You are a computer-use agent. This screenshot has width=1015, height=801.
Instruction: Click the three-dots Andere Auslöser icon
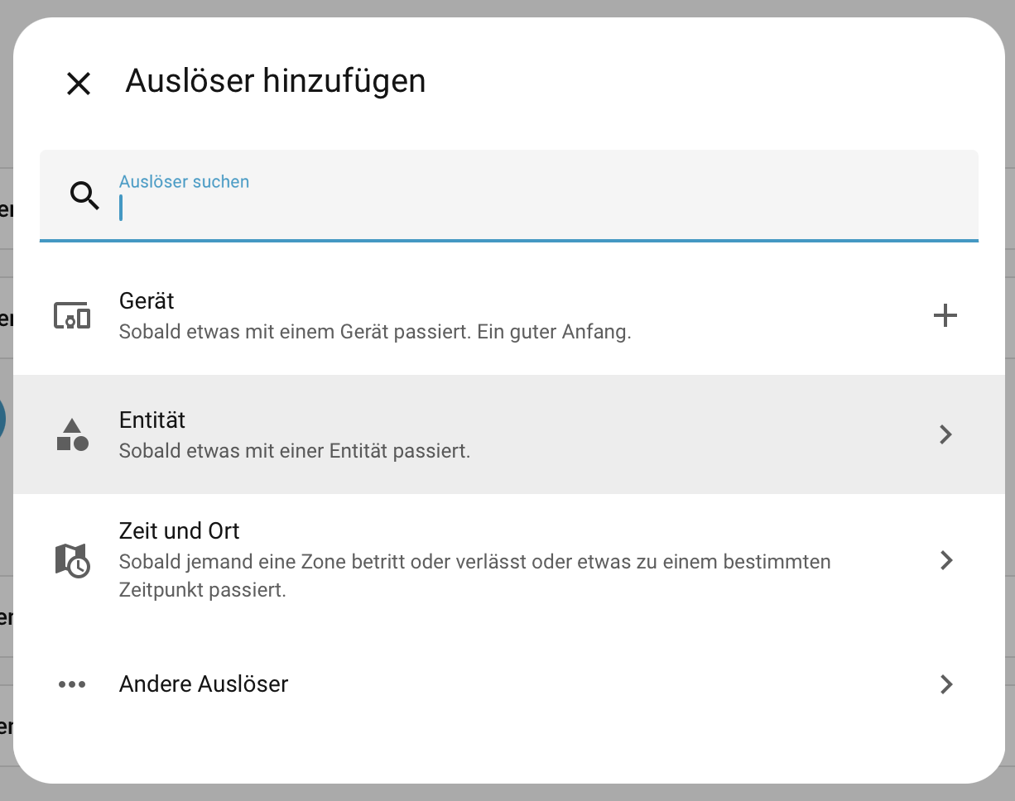pos(72,684)
